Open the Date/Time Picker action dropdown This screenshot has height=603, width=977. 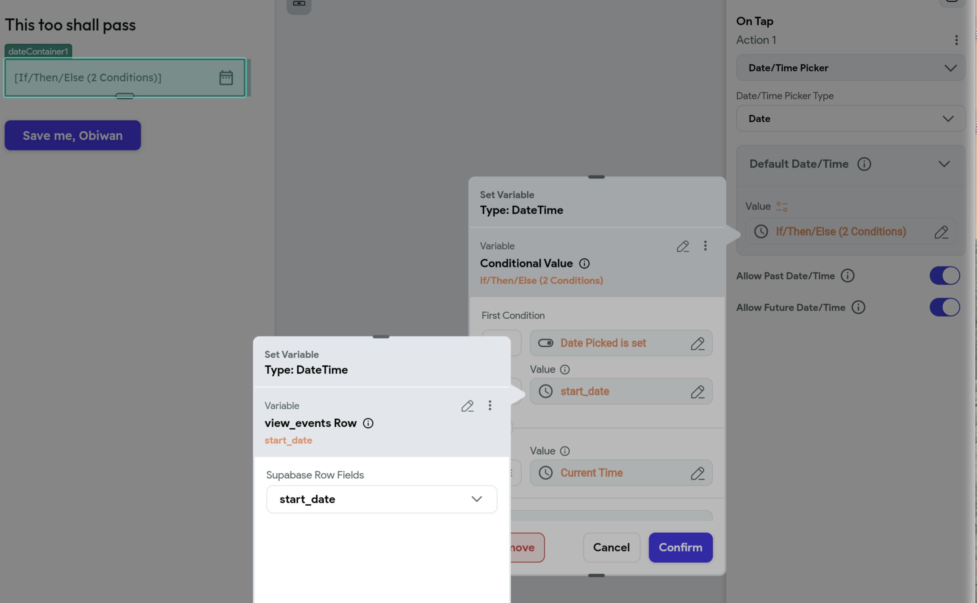[x=850, y=68]
